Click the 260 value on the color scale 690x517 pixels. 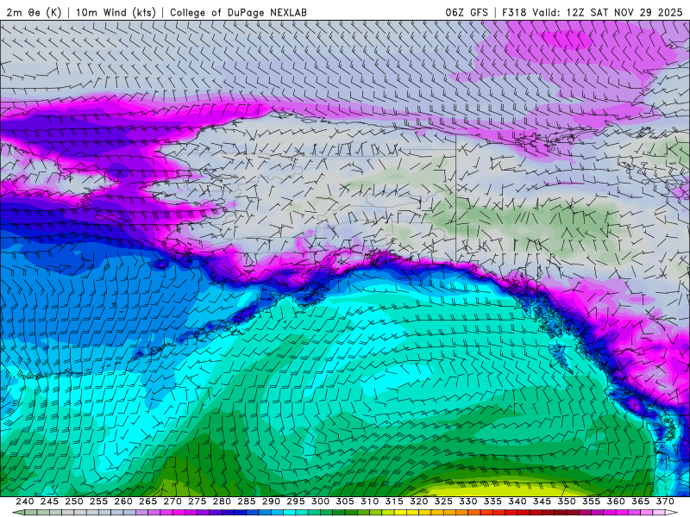[123, 501]
